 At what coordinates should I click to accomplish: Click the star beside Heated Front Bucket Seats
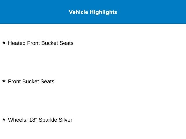click(x=4, y=43)
